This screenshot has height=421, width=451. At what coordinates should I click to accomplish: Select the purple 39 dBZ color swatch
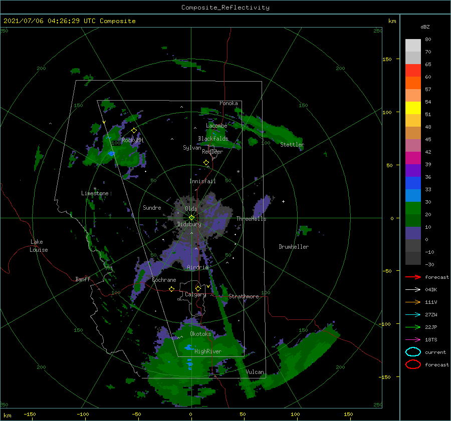tap(413, 170)
